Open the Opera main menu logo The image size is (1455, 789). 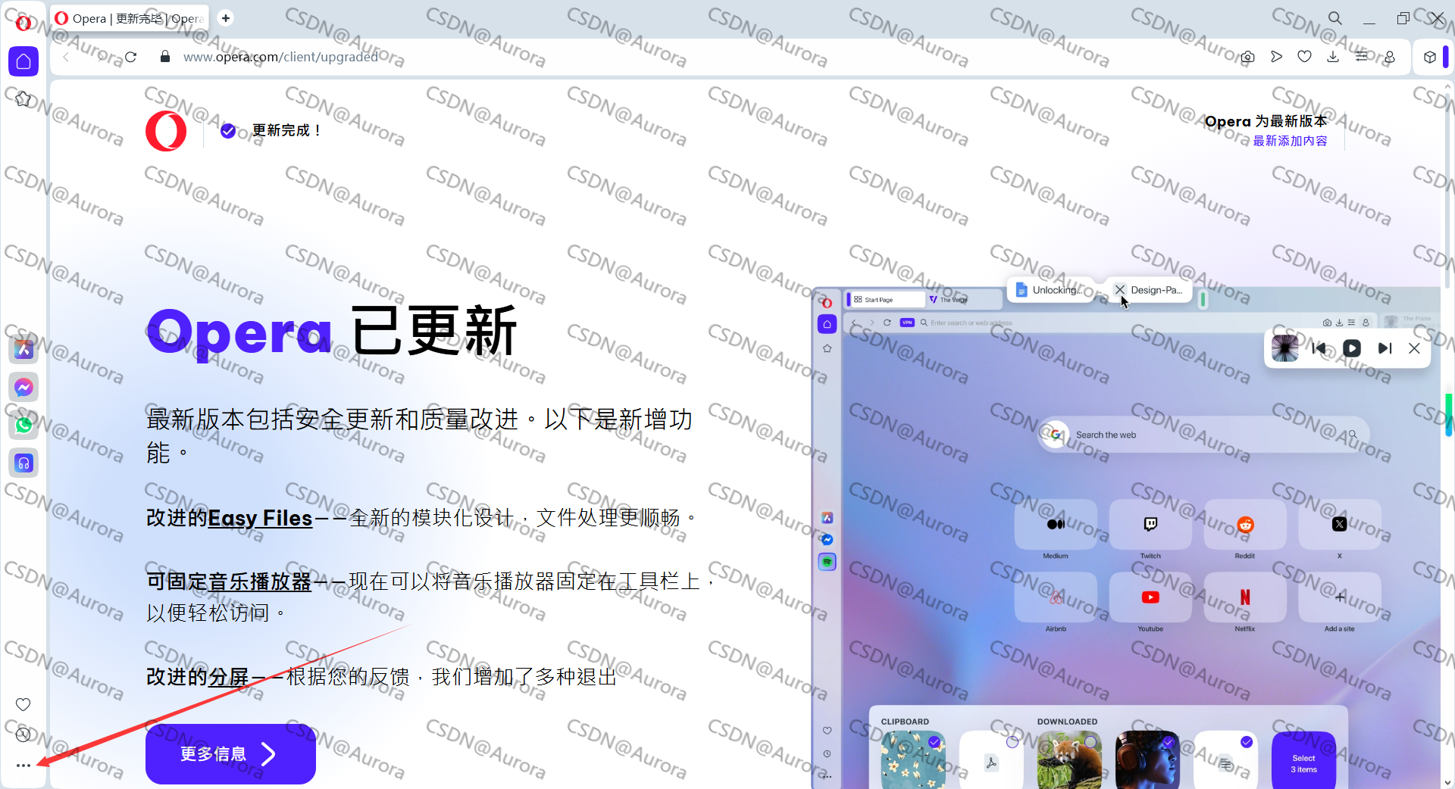click(23, 23)
